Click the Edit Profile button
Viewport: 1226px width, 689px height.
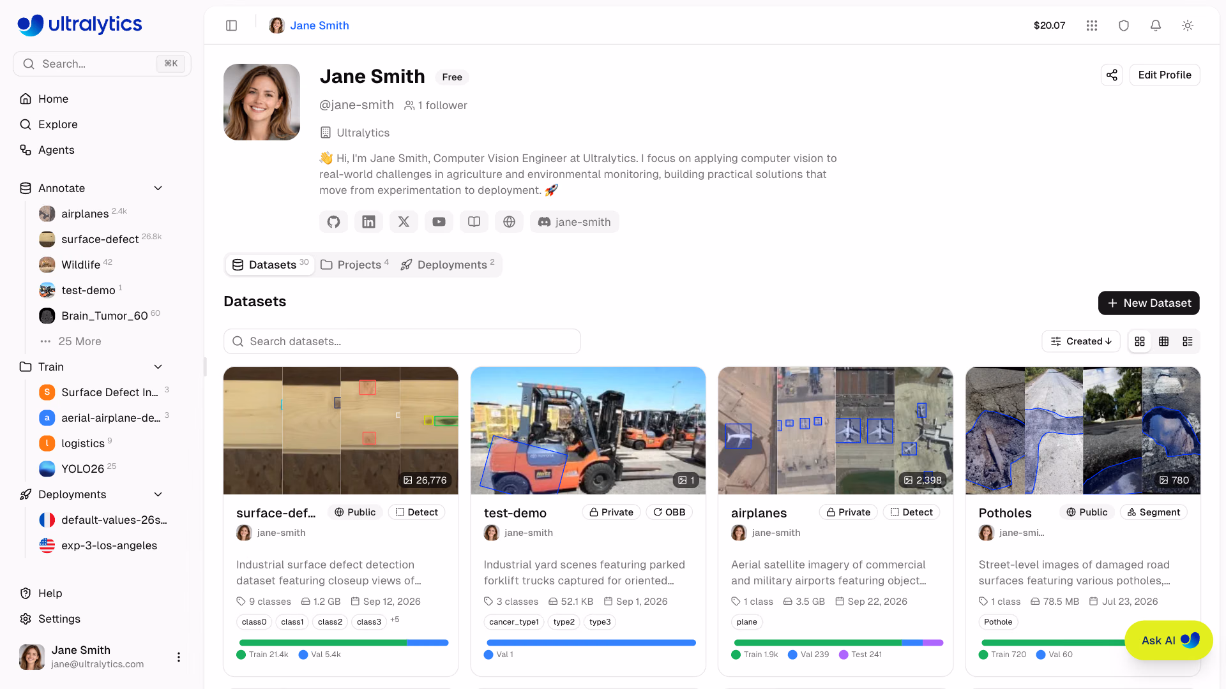[x=1165, y=75]
